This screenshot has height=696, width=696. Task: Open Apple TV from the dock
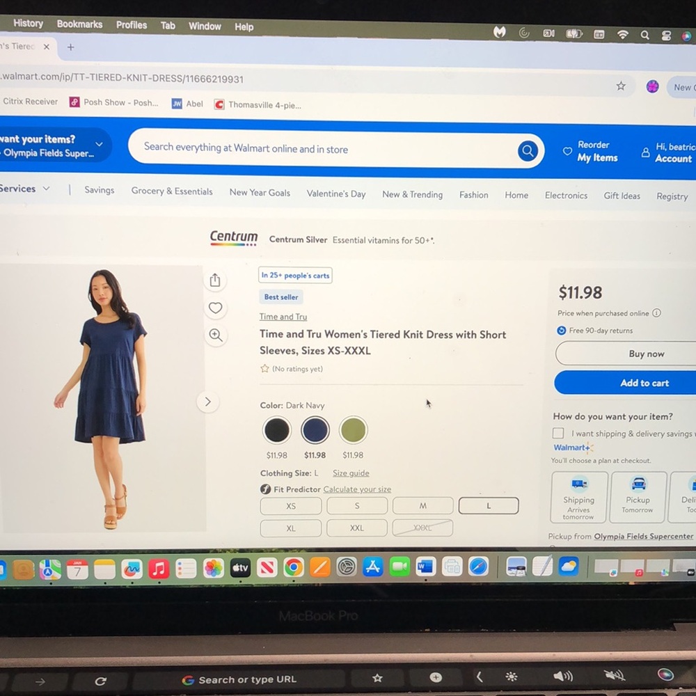[240, 567]
